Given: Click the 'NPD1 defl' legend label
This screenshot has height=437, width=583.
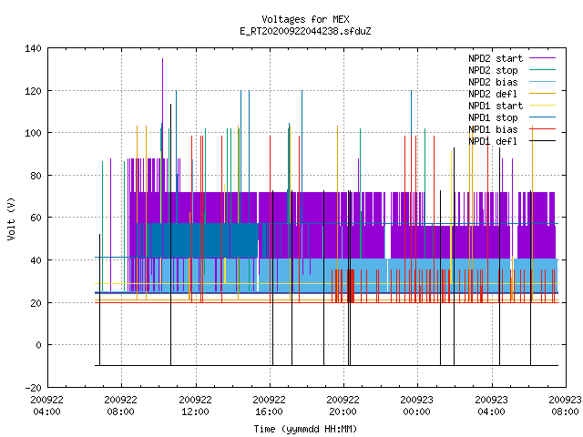Looking at the screenshot, I should coord(493,141).
